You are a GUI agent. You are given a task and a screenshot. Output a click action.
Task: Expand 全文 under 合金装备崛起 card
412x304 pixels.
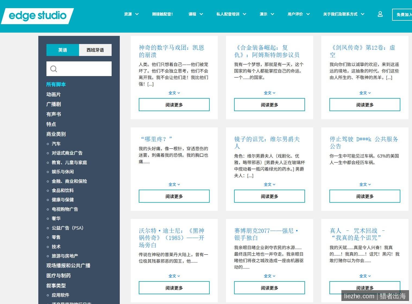click(x=269, y=93)
